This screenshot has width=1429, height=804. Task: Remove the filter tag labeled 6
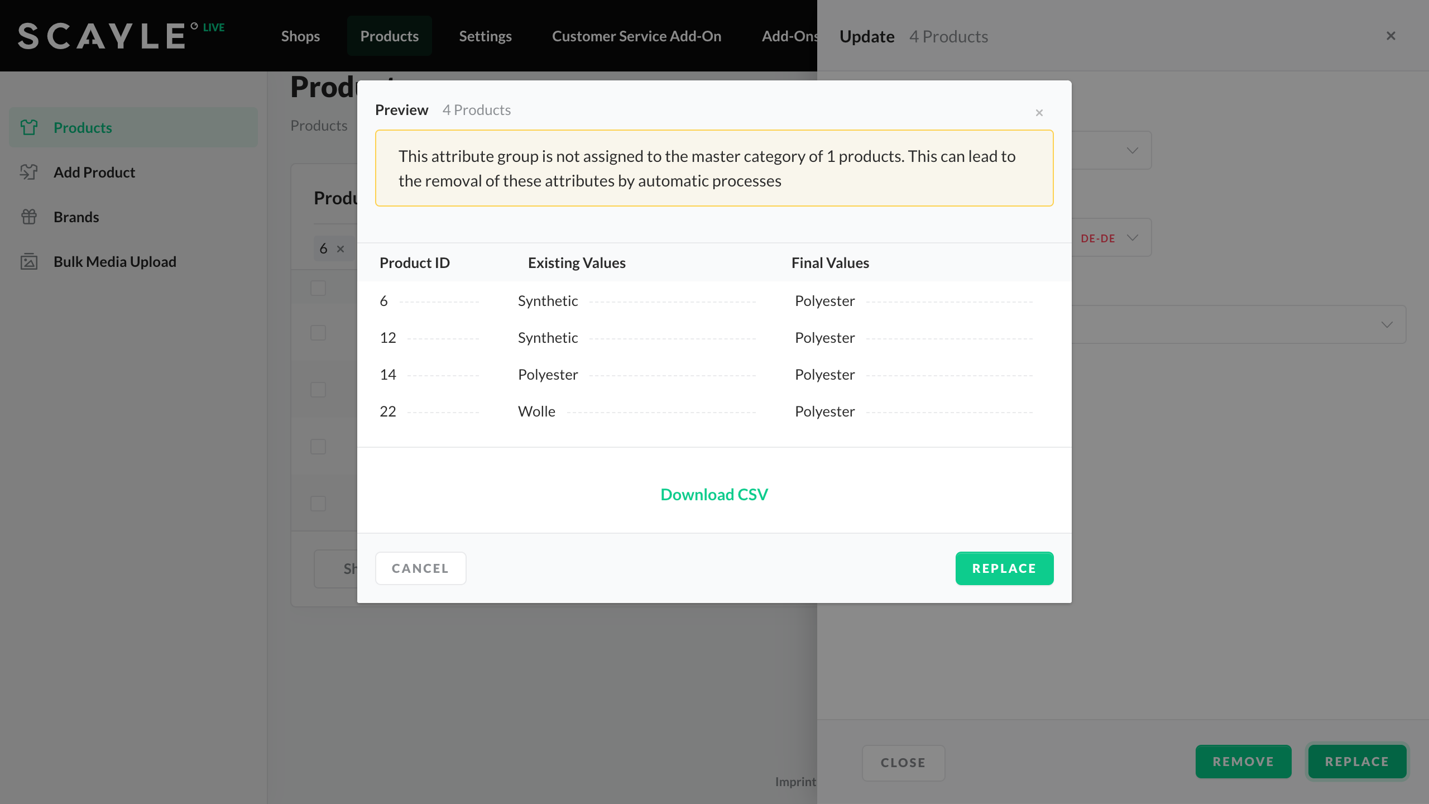(x=341, y=249)
